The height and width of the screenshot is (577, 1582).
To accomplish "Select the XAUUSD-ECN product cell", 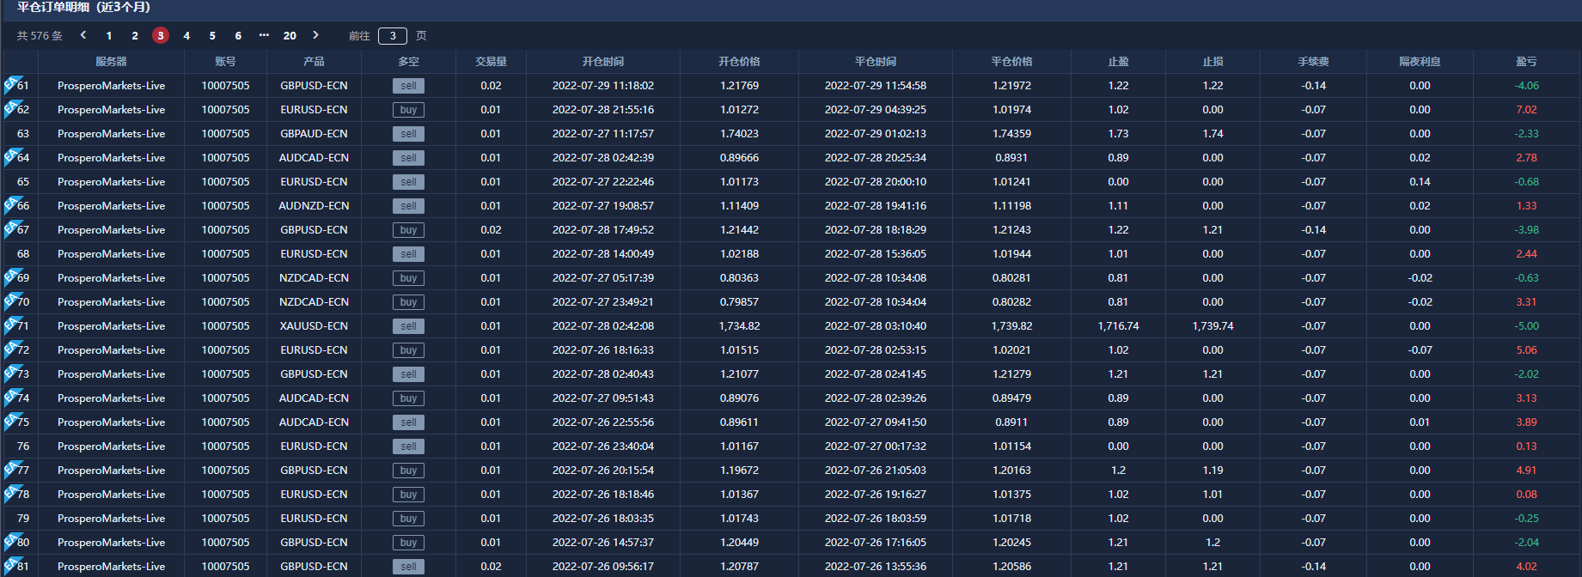I will tap(314, 326).
